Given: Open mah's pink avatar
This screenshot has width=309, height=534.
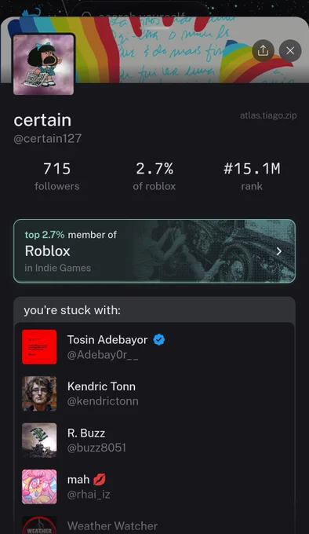Looking at the screenshot, I should pos(39,487).
